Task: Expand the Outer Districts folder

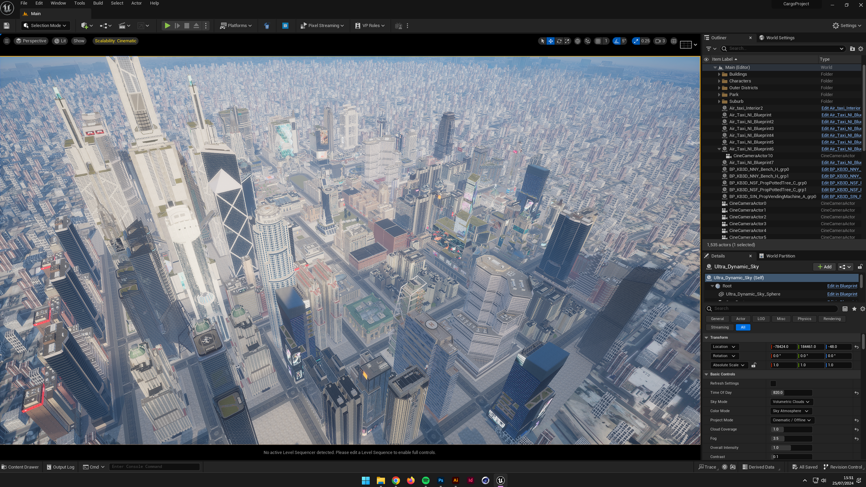Action: (719, 88)
